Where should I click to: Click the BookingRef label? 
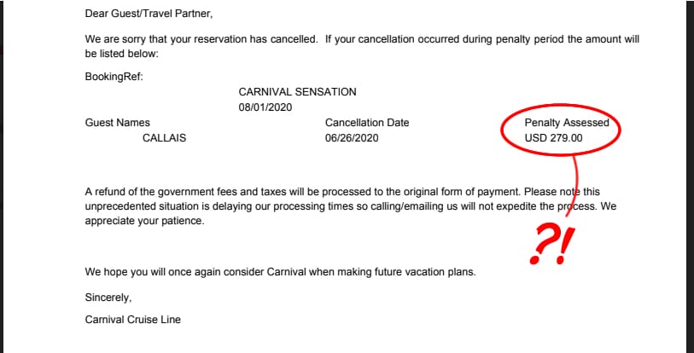pyautogui.click(x=114, y=77)
